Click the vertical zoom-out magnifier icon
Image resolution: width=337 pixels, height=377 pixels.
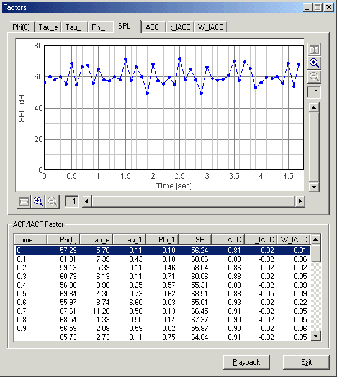point(314,77)
